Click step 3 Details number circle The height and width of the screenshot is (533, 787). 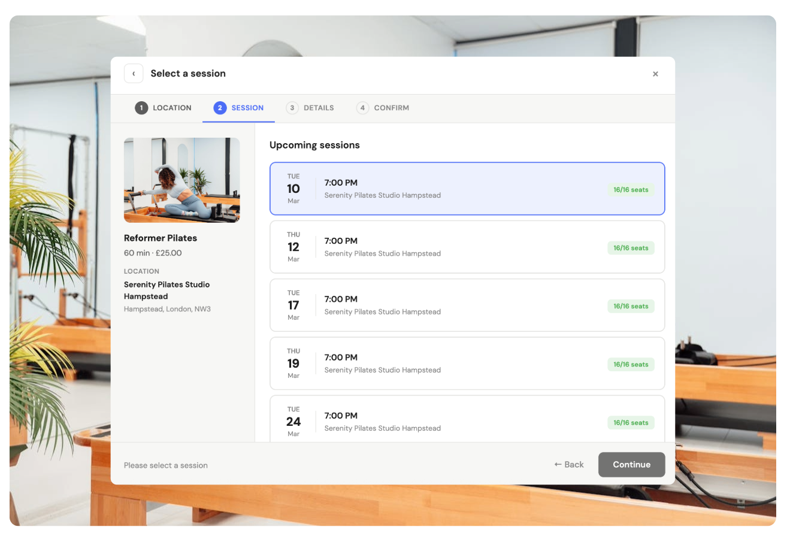[292, 108]
